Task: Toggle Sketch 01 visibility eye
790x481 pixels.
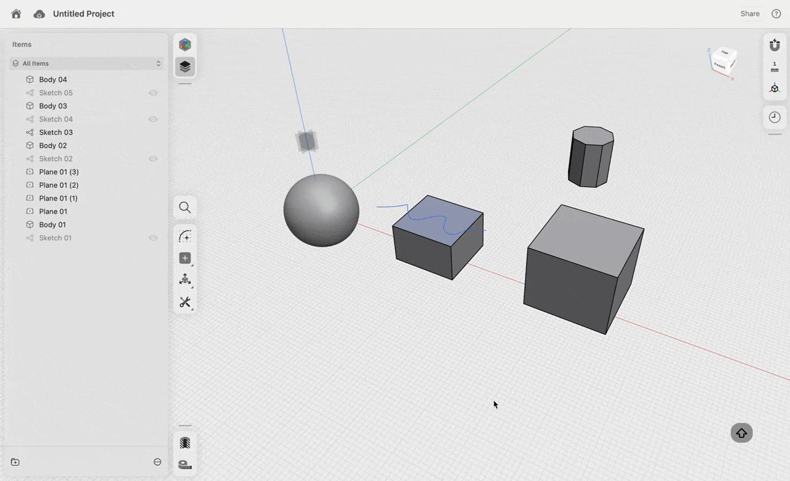Action: tap(153, 238)
